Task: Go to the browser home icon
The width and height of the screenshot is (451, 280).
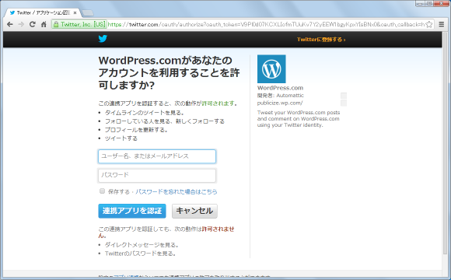Action: click(44, 24)
